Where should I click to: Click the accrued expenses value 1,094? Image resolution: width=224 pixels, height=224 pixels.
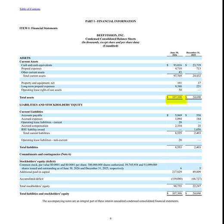coord(178,119)
